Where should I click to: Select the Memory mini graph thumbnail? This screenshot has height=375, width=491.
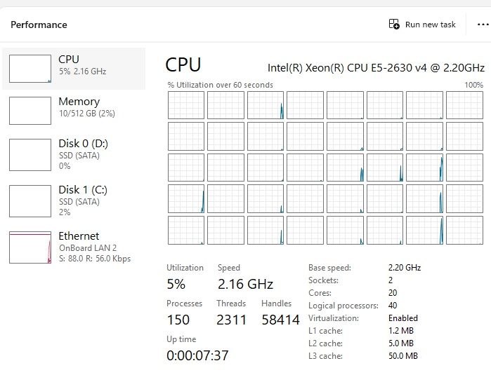tap(30, 111)
